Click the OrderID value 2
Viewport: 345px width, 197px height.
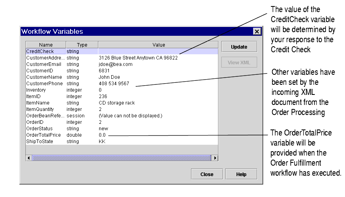[100, 122]
